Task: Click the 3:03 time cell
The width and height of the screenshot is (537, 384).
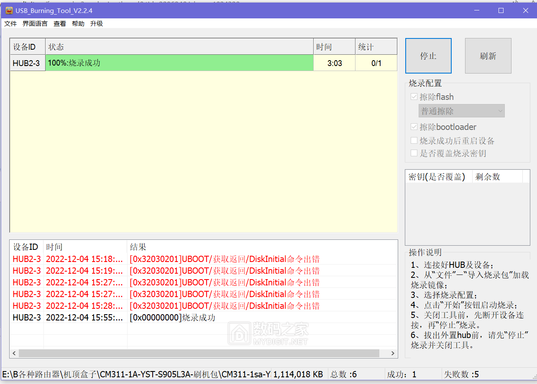Action: (335, 63)
